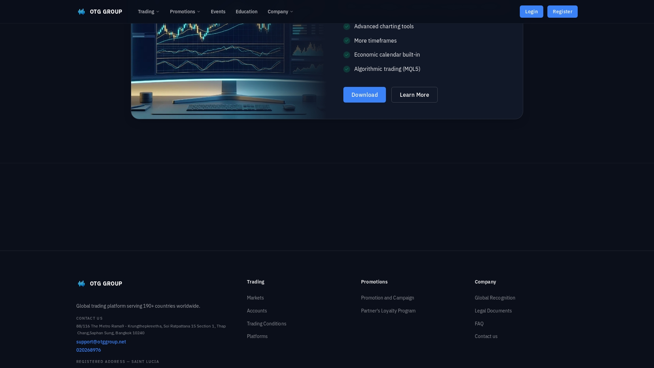Viewport: 654px width, 368px height.
Task: Click the checkmark icon beside More timeframes
Action: [347, 41]
